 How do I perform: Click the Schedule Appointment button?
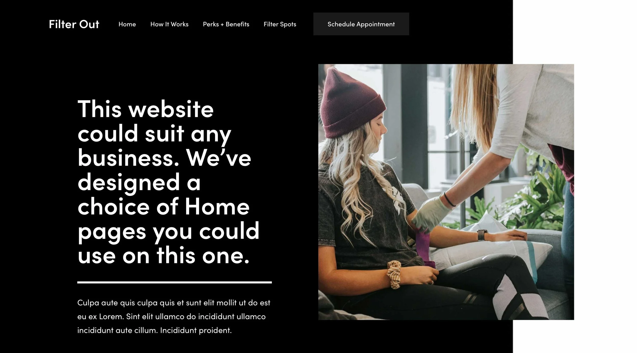361,24
